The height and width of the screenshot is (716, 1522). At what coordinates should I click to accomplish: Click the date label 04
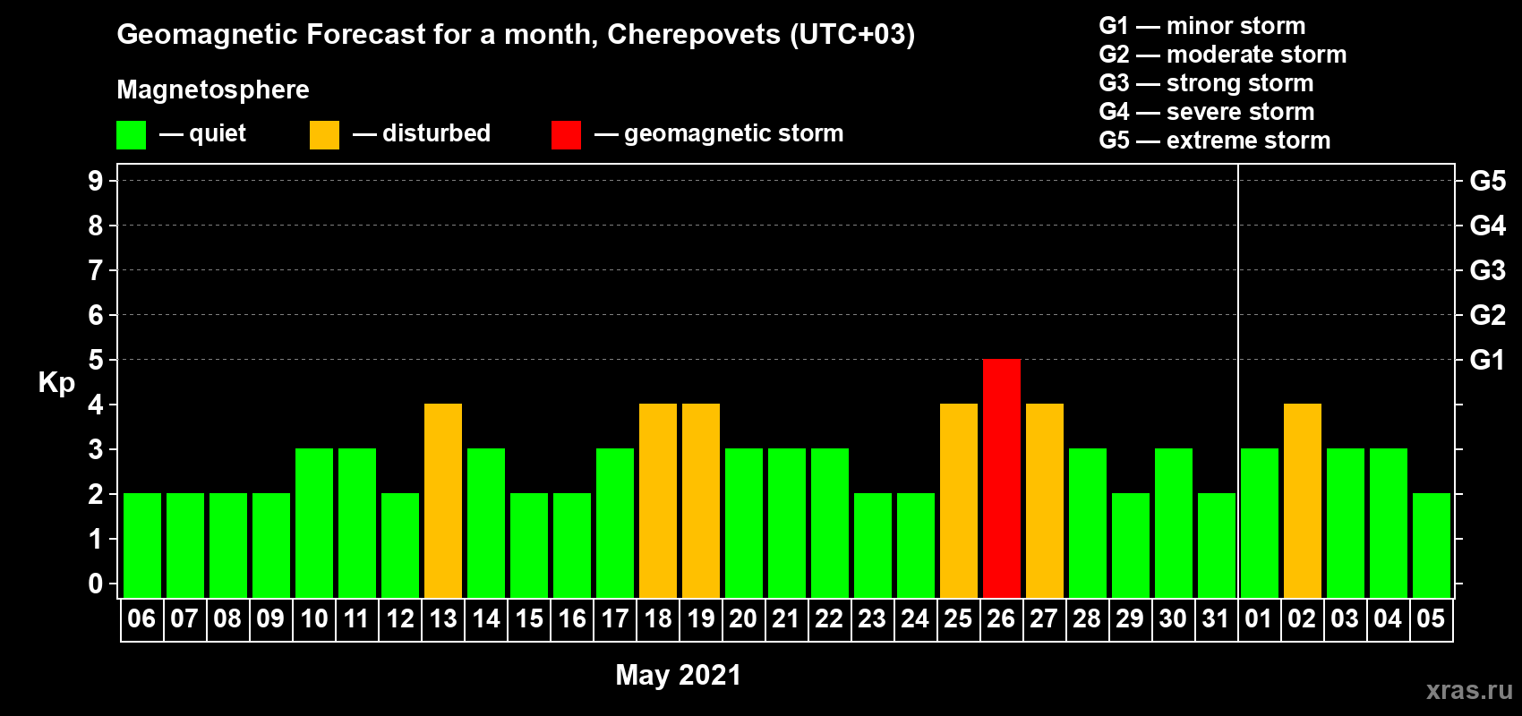pos(1388,619)
